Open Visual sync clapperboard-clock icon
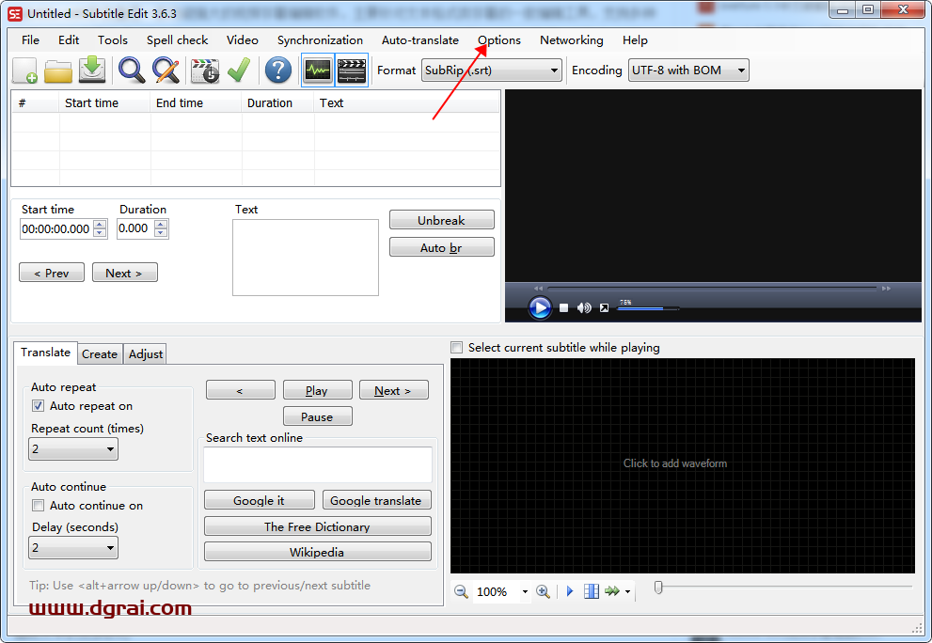932x643 pixels. coord(204,71)
